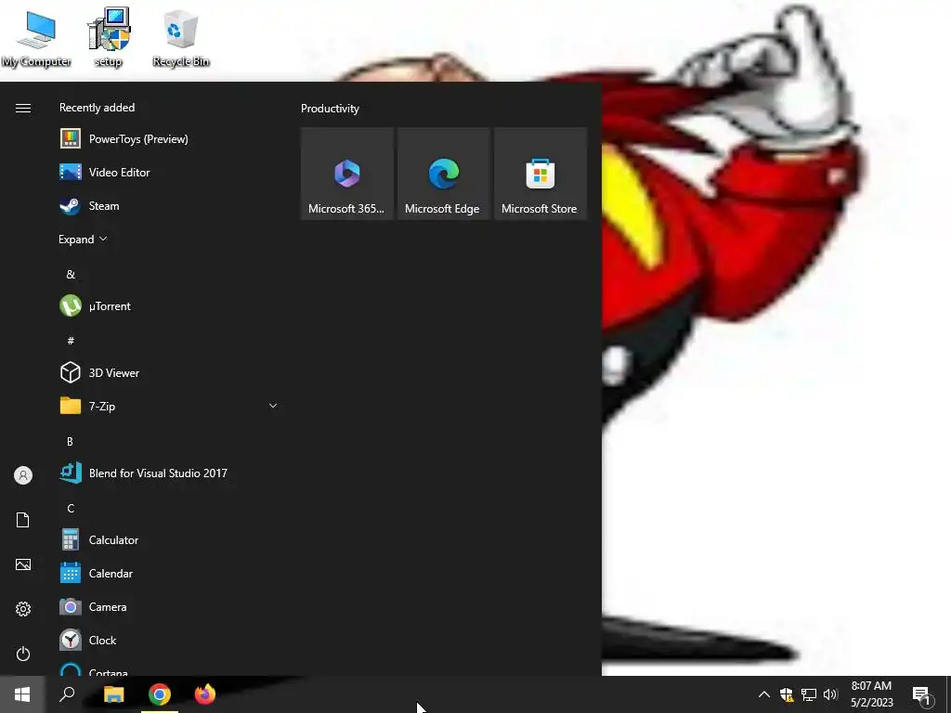Click the Power button in Start sidebar

(23, 654)
